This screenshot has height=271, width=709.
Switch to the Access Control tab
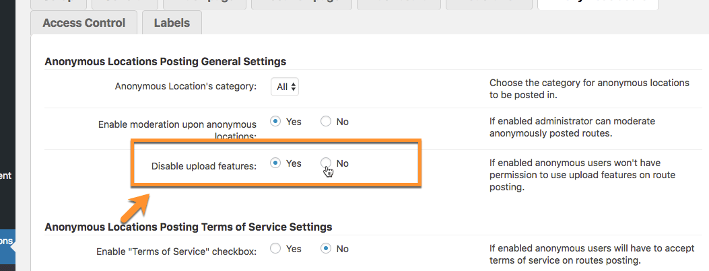[x=83, y=23]
